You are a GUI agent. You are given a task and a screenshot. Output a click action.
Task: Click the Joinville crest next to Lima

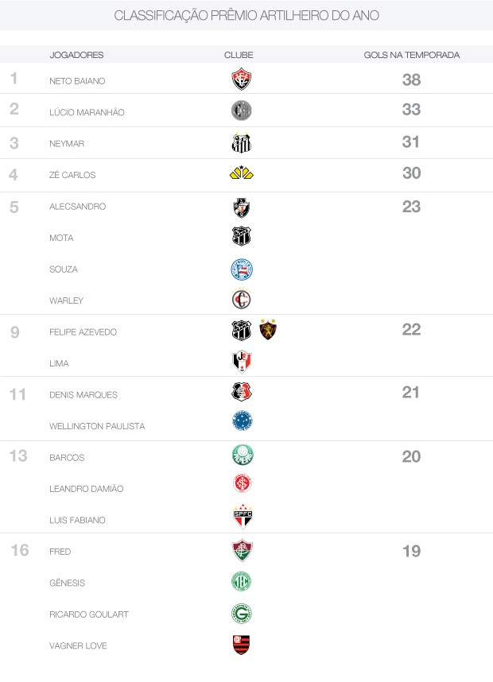coord(241,362)
